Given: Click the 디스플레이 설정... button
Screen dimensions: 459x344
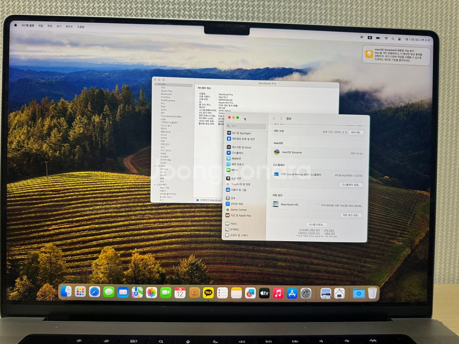Looking at the screenshot, I should [x=351, y=185].
